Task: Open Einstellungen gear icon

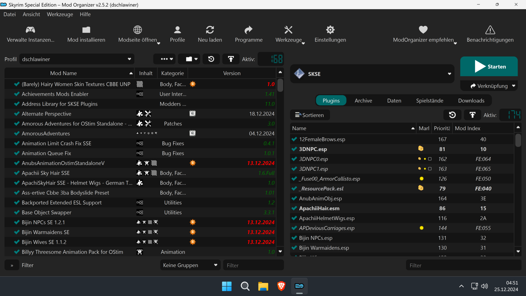Action: coord(330,30)
